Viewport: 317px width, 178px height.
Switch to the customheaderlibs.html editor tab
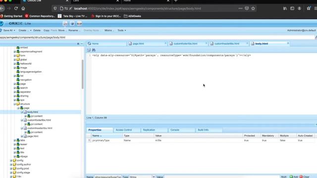pos(229,44)
